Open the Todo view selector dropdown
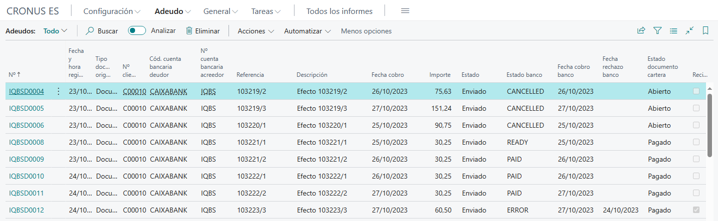Screen dimensions: 718x221 pyautogui.click(x=55, y=31)
